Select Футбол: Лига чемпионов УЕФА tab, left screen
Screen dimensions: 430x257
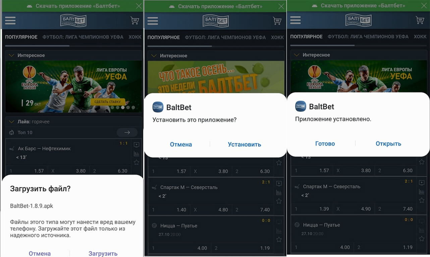click(83, 37)
